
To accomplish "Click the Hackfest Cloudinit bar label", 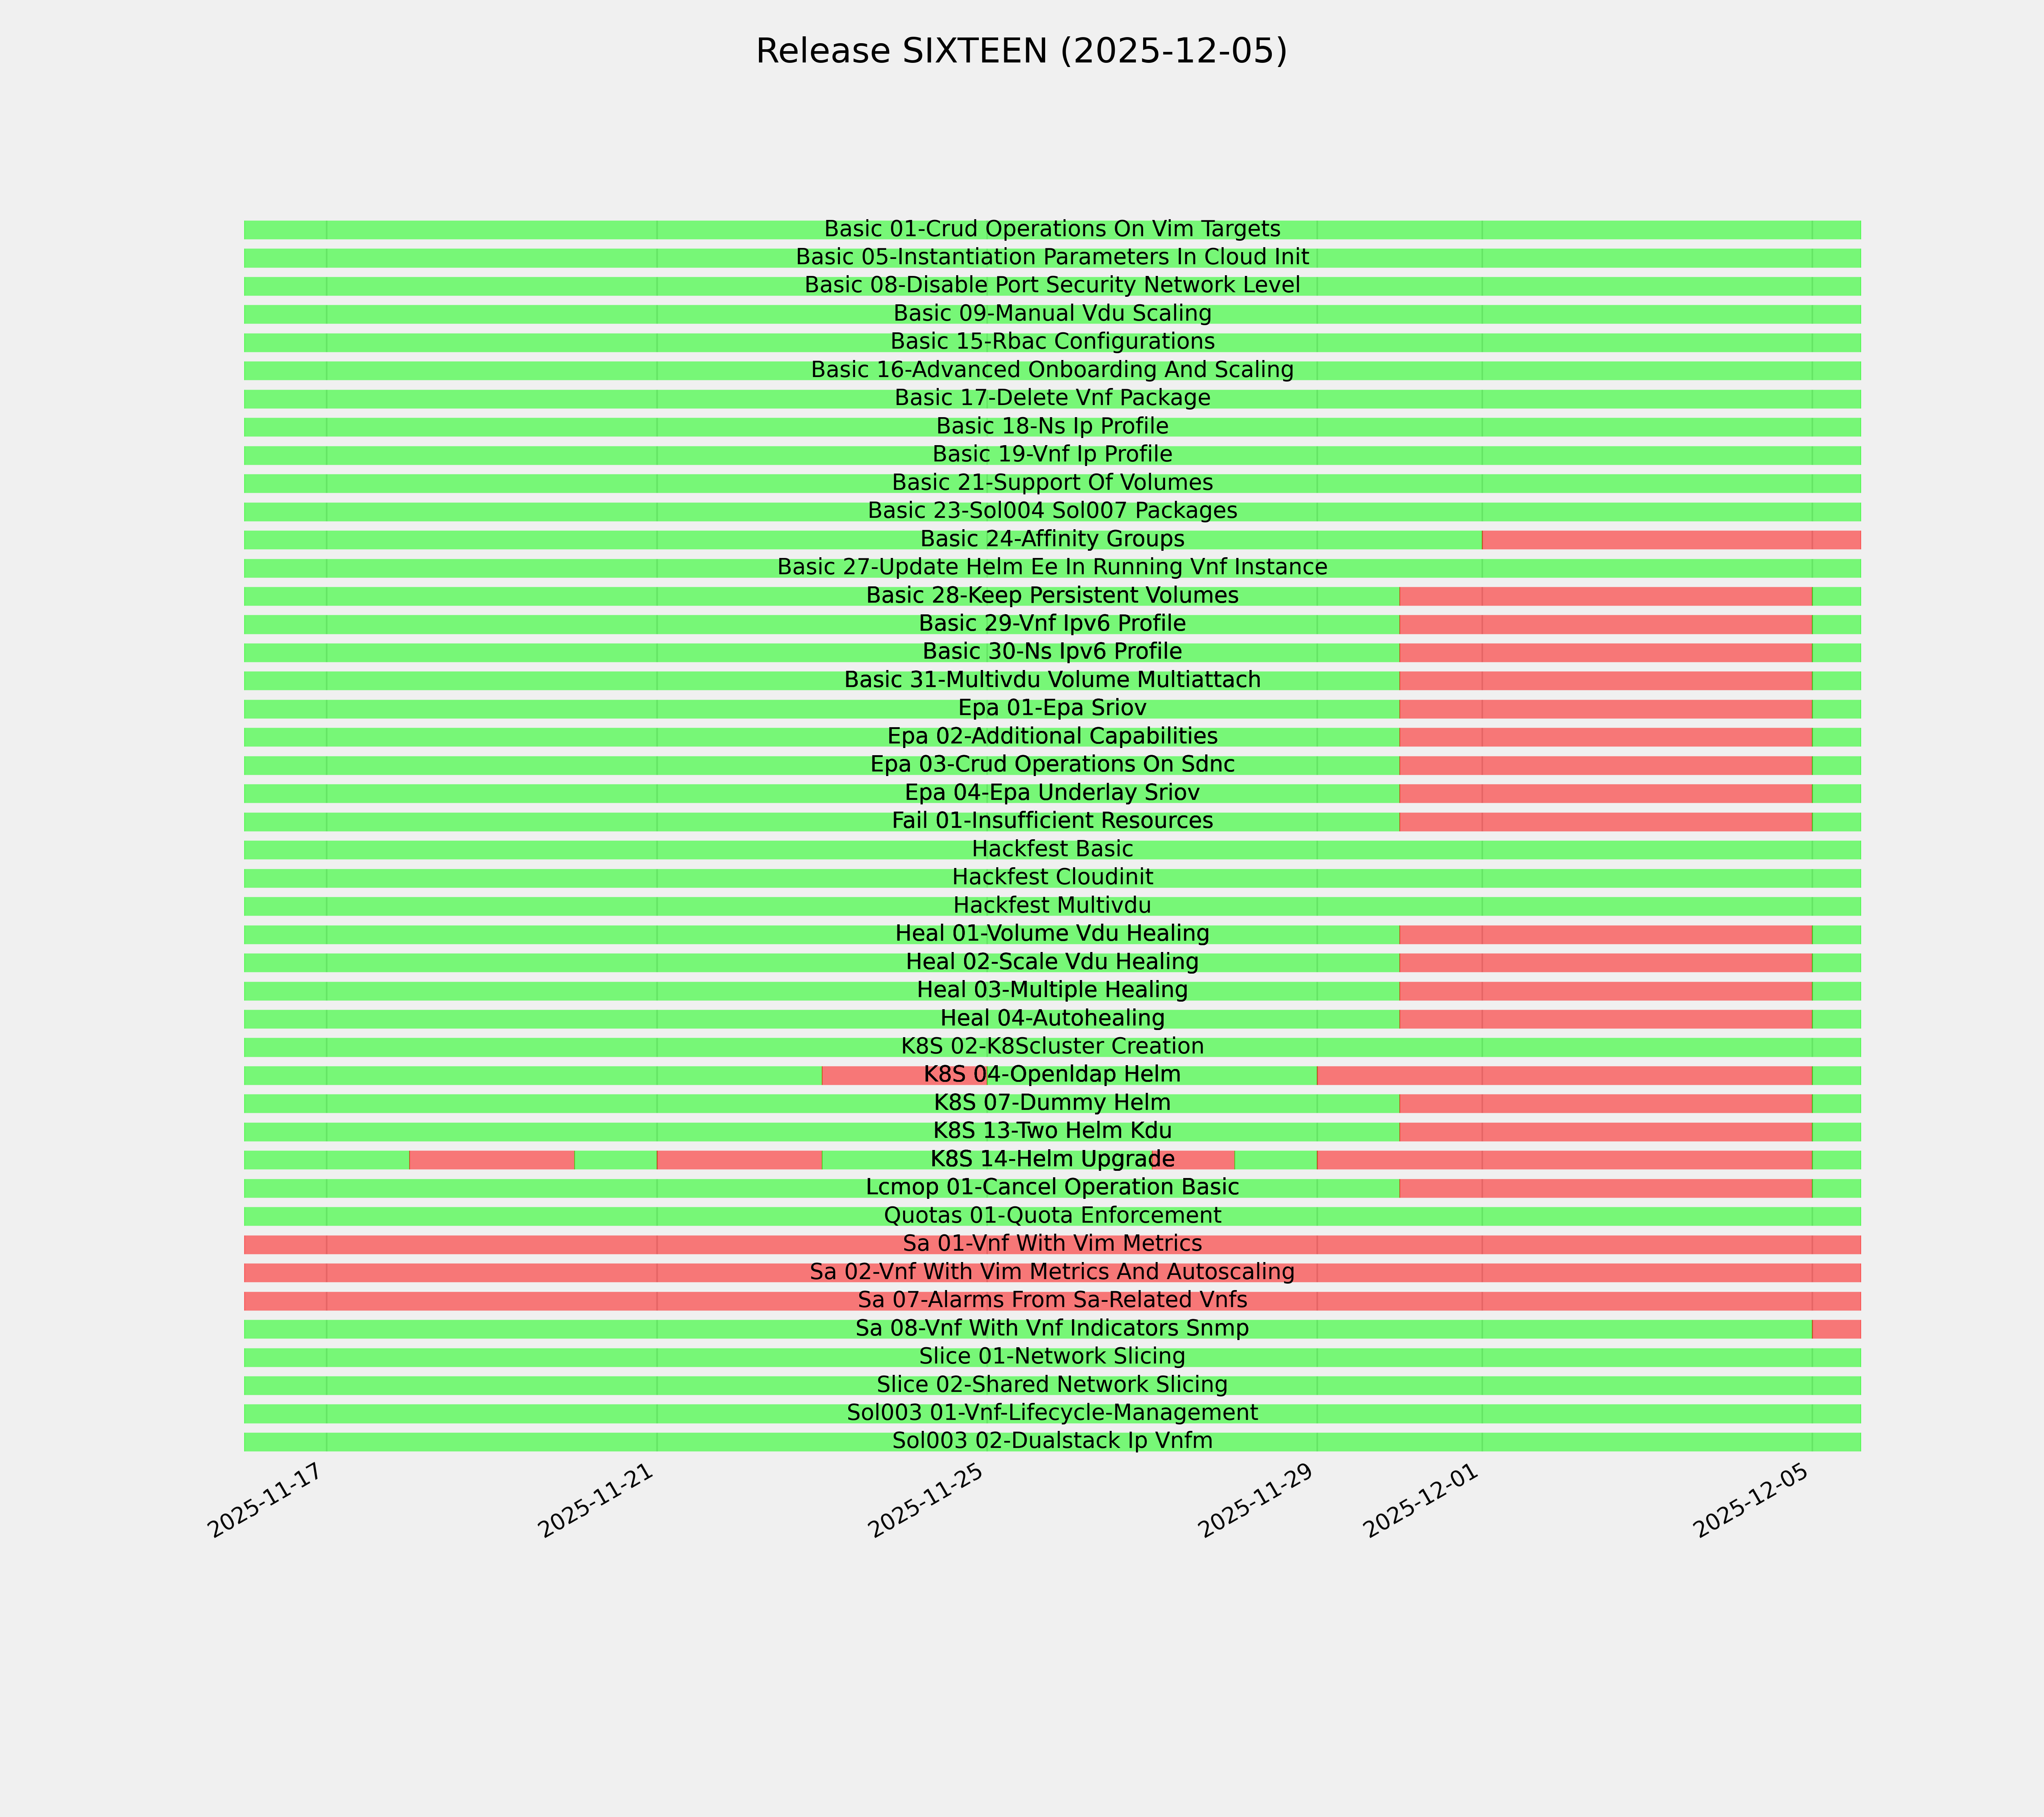I will point(1052,877).
